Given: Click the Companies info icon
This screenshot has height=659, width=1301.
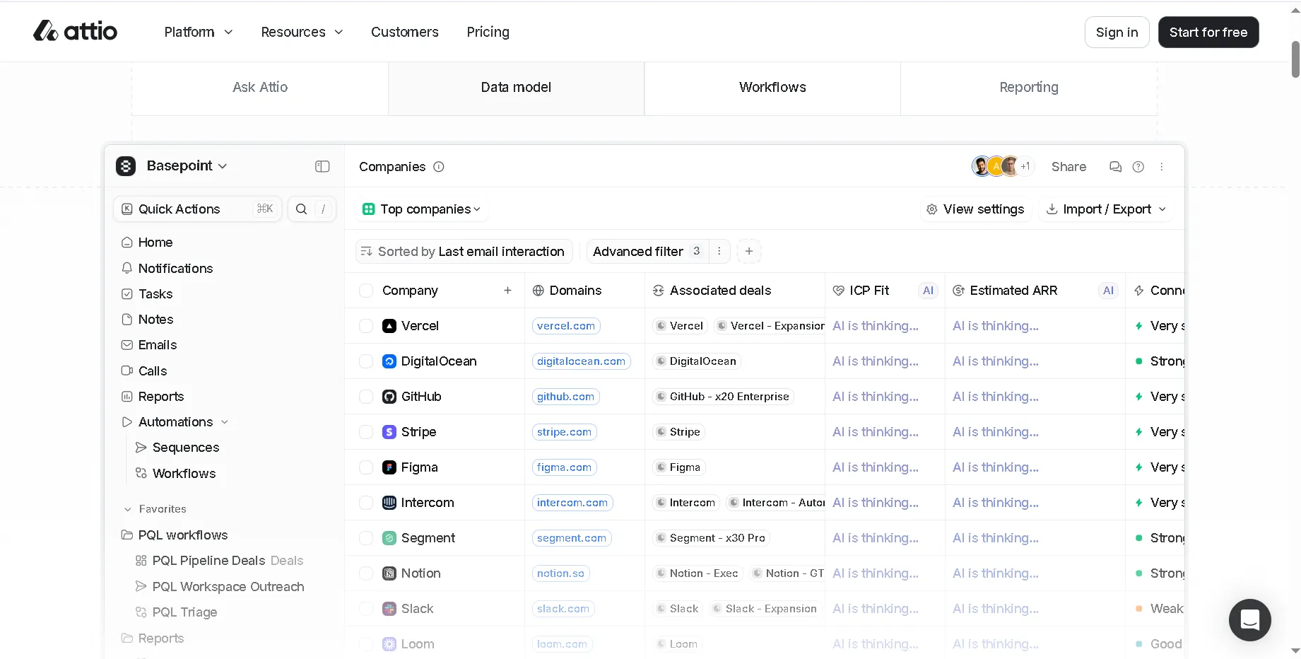Looking at the screenshot, I should [x=438, y=167].
